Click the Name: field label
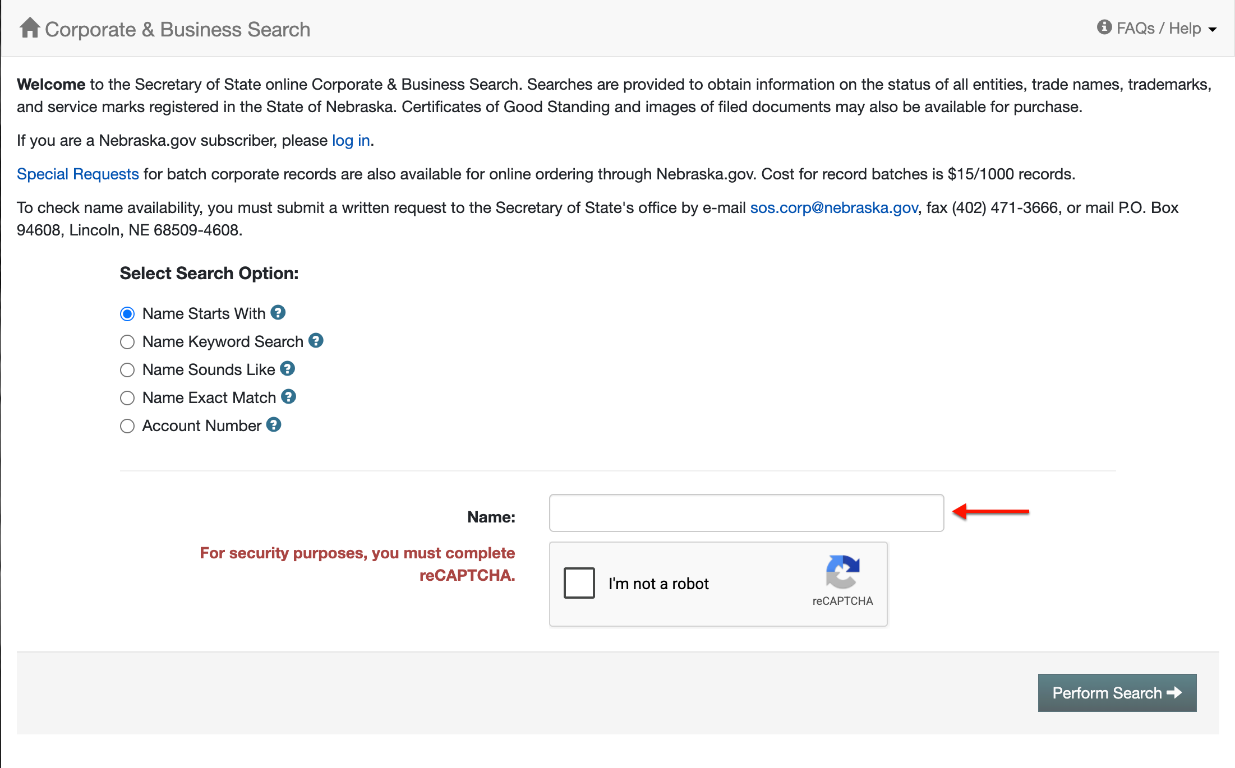This screenshot has height=768, width=1235. [491, 517]
